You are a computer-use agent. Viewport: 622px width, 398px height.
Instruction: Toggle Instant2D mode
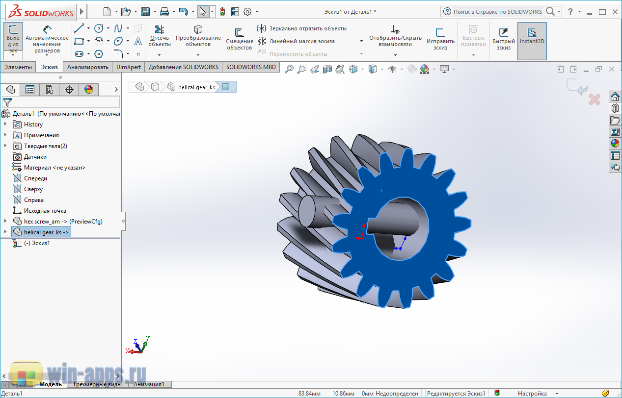(x=532, y=41)
